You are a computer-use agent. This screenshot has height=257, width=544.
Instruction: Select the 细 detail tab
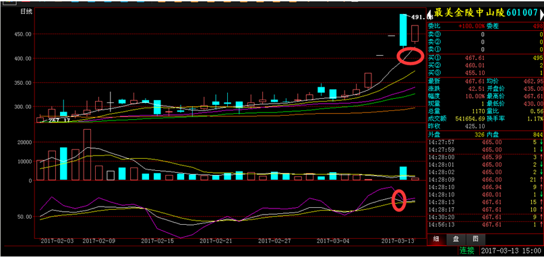tap(435, 239)
